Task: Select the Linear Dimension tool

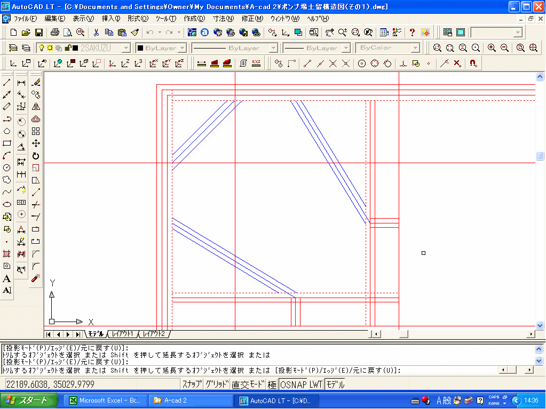Action: click(21, 83)
